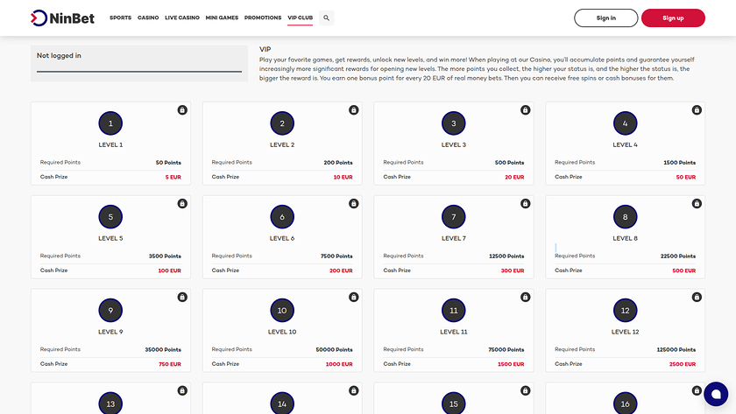Viewport: 736px width, 414px height.
Task: Go to the Sports menu
Action: click(x=120, y=18)
